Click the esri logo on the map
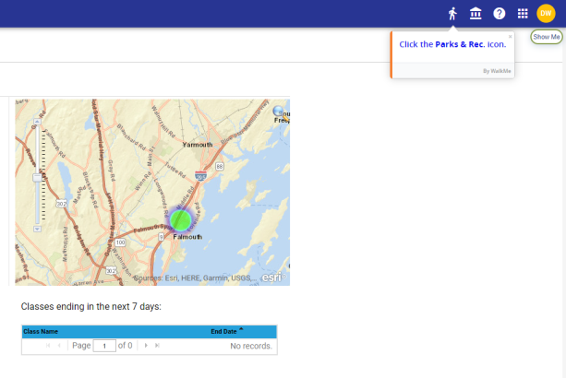Screen dimensions: 566x378 [x=272, y=277]
